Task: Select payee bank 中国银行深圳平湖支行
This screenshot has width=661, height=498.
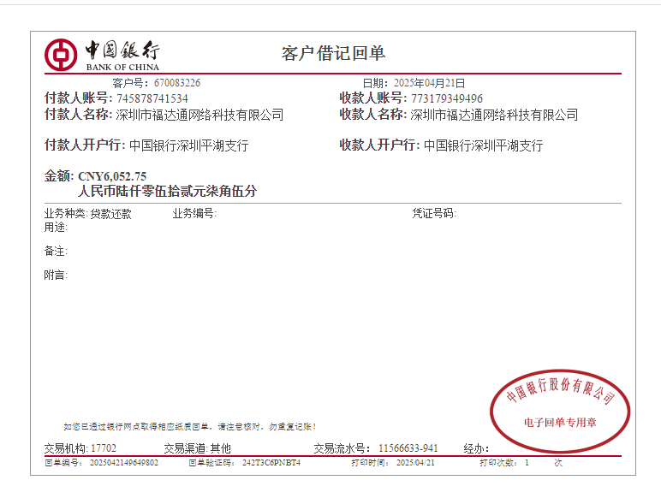Action: pos(483,145)
